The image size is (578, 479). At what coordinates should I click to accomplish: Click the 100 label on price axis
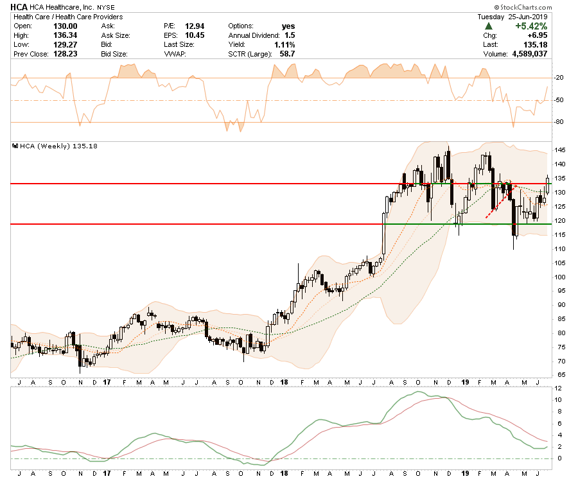560,277
